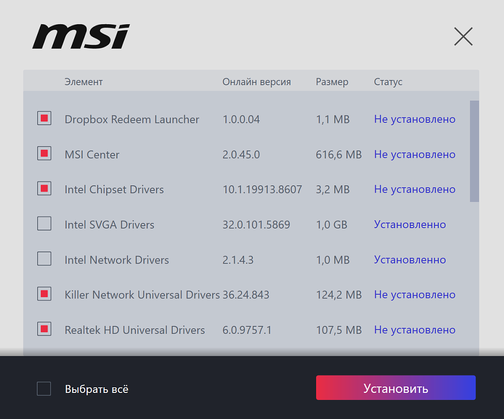
Task: Click Не установлено status for Dropbox Redeem Launcher
Action: point(415,119)
